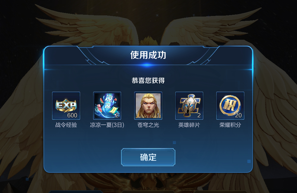
Task: Click the quantity 20 on 荣耀积分 coin
Action: click(238, 115)
